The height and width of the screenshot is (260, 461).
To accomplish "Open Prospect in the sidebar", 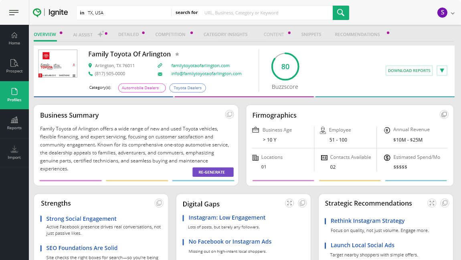I will click(14, 66).
